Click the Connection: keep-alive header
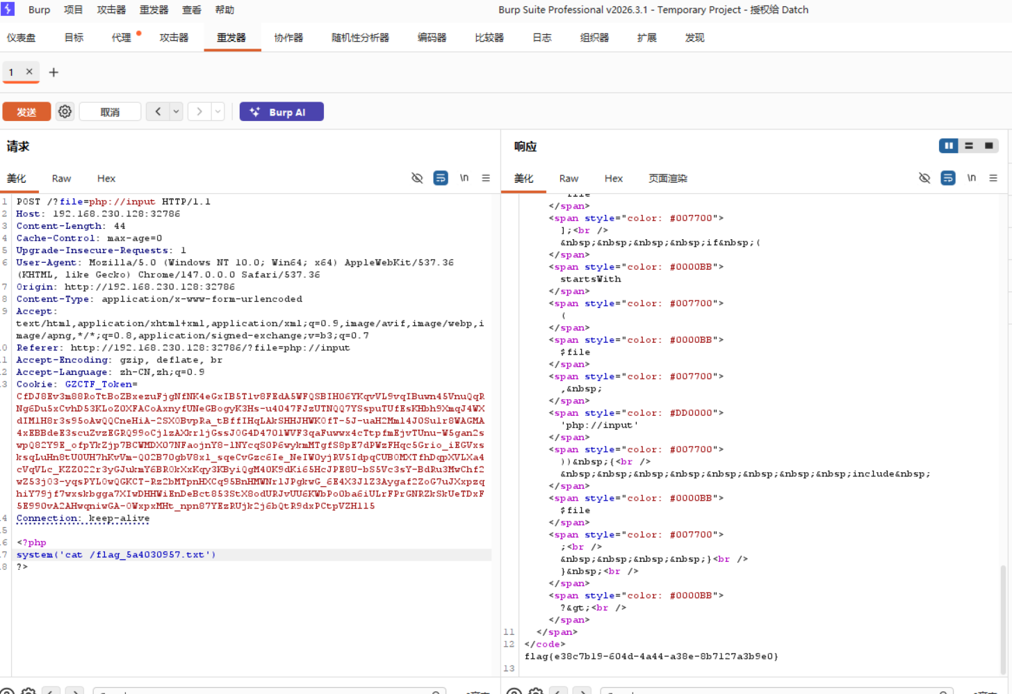The height and width of the screenshot is (694, 1012). coord(83,519)
